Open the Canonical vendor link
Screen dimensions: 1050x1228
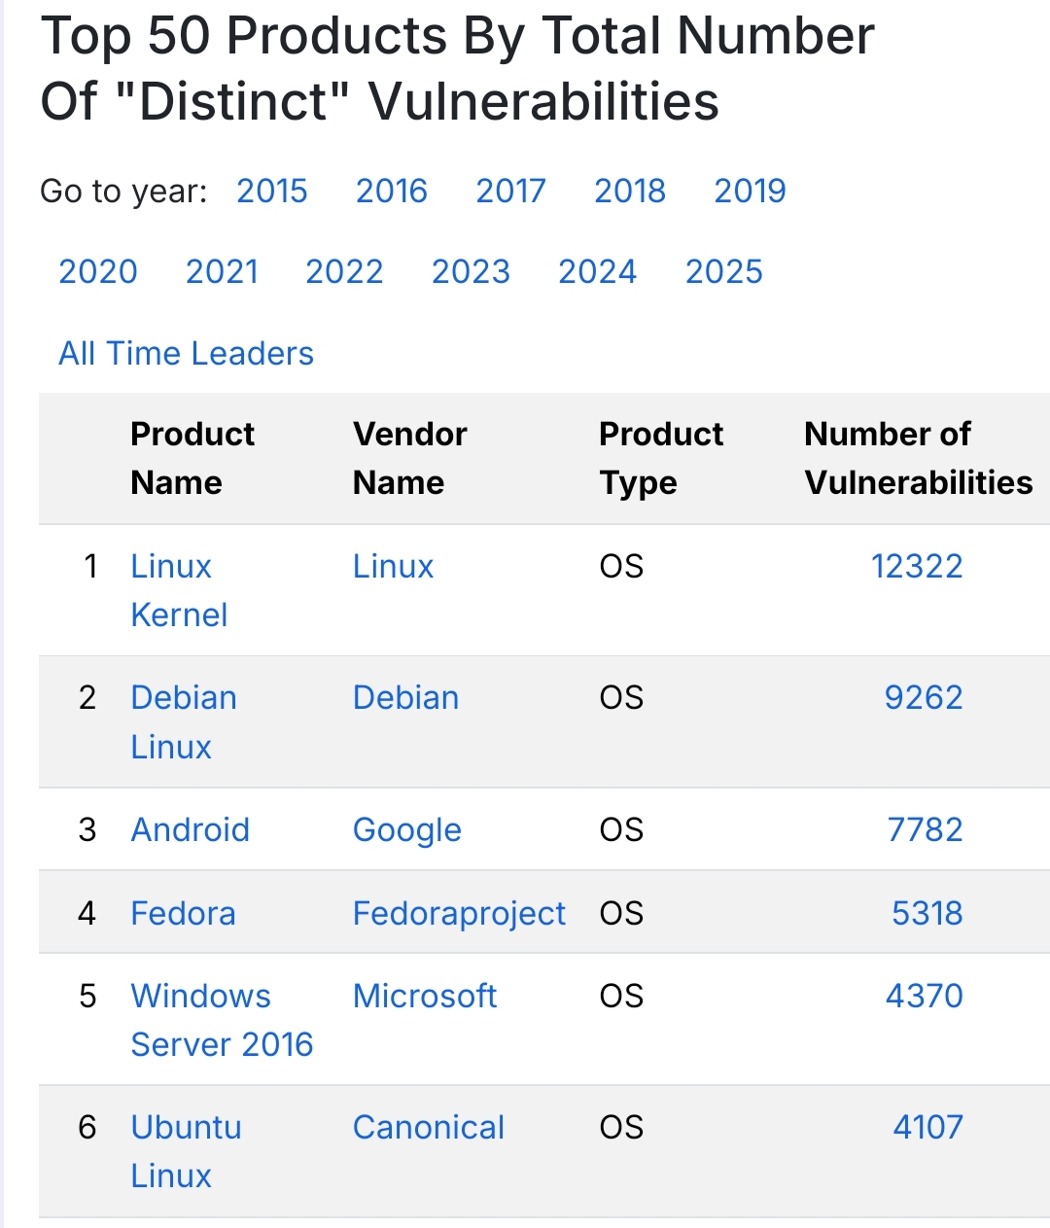pos(429,1127)
